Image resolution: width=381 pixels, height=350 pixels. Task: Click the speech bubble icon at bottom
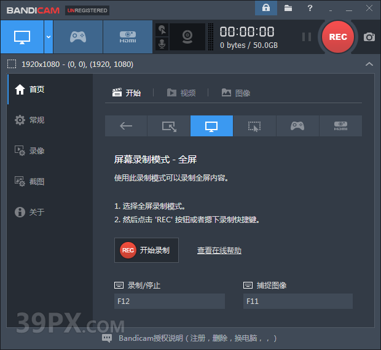tap(107, 338)
